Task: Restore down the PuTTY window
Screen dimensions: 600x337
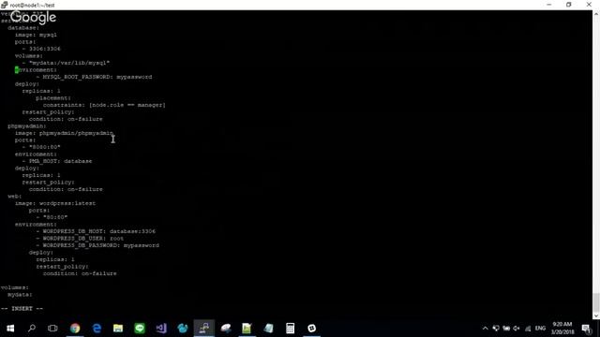Action: pyautogui.click(x=569, y=5)
